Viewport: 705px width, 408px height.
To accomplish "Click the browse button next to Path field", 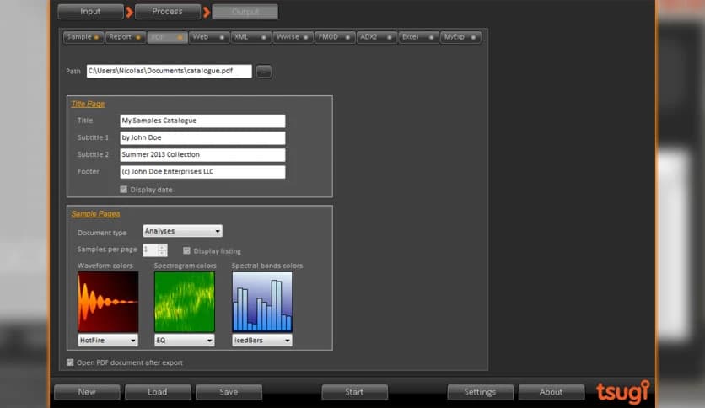I will [264, 72].
